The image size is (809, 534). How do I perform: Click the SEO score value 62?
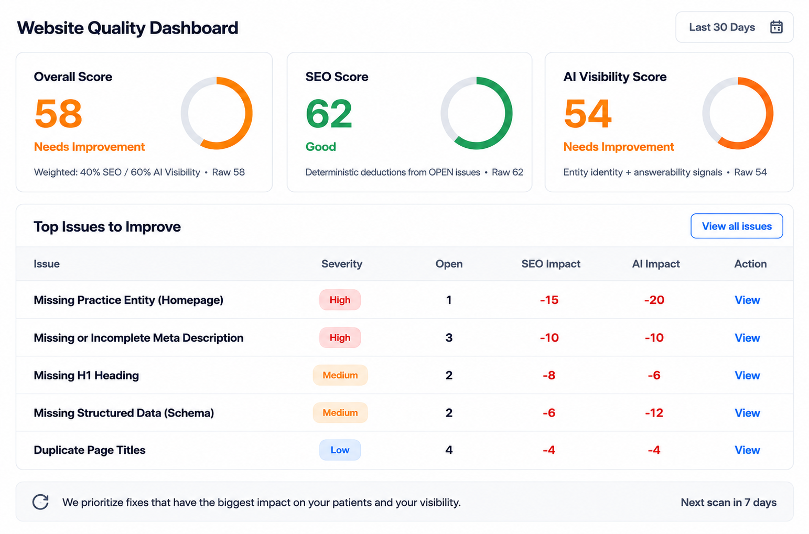(329, 114)
